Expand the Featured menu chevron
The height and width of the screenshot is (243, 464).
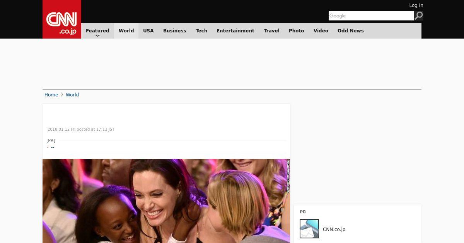coord(97,36)
